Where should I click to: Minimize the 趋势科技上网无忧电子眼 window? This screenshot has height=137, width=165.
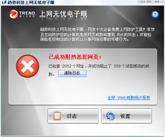click(143, 1)
